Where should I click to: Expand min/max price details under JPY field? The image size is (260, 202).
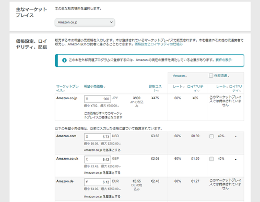(x=102, y=106)
